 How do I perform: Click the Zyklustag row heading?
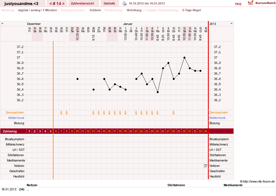[10, 131]
